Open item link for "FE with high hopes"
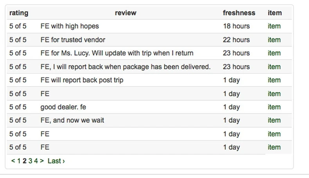The width and height of the screenshot is (309, 178). pos(274,26)
